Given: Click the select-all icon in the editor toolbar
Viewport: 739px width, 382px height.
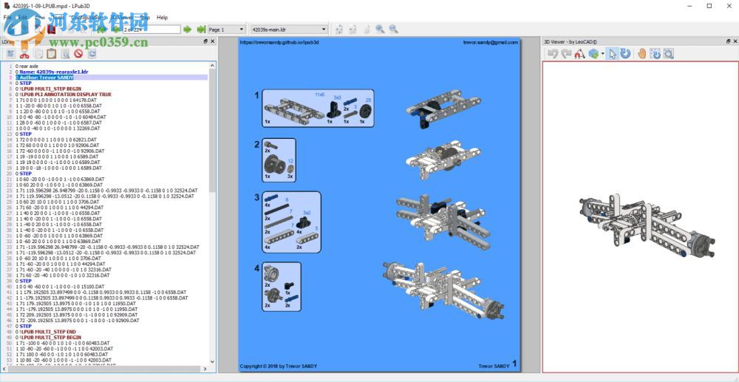Looking at the screenshot, I should pos(10,54).
